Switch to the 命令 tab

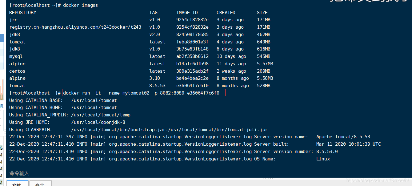[40, 184]
